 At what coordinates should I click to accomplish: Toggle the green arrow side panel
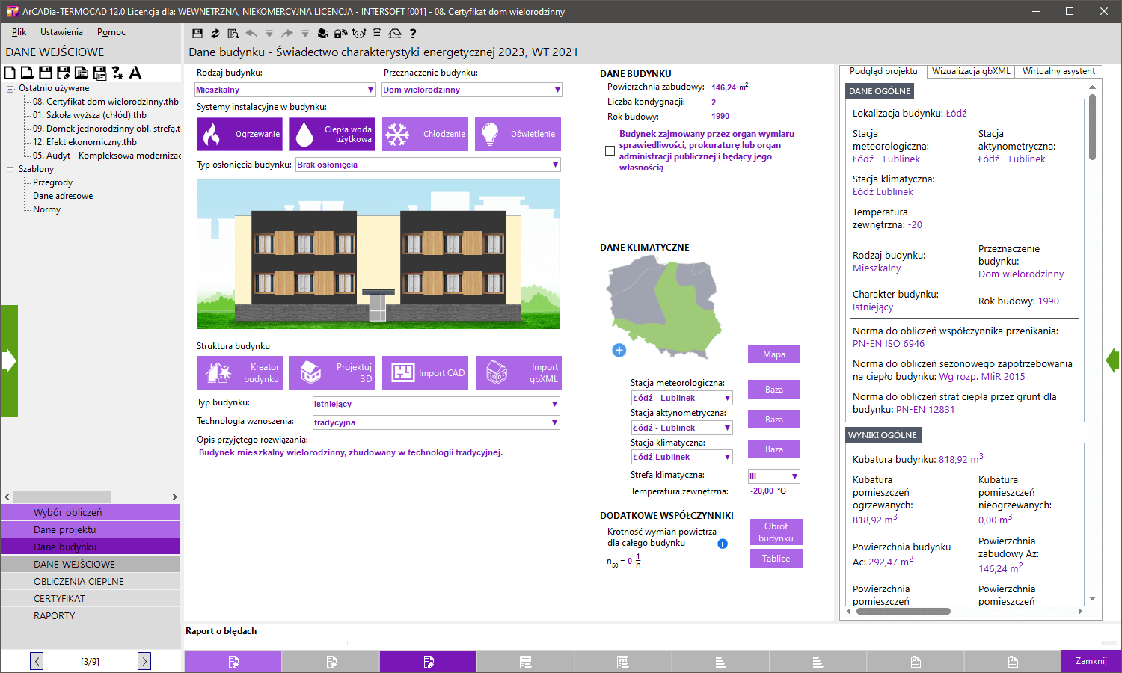click(x=9, y=360)
